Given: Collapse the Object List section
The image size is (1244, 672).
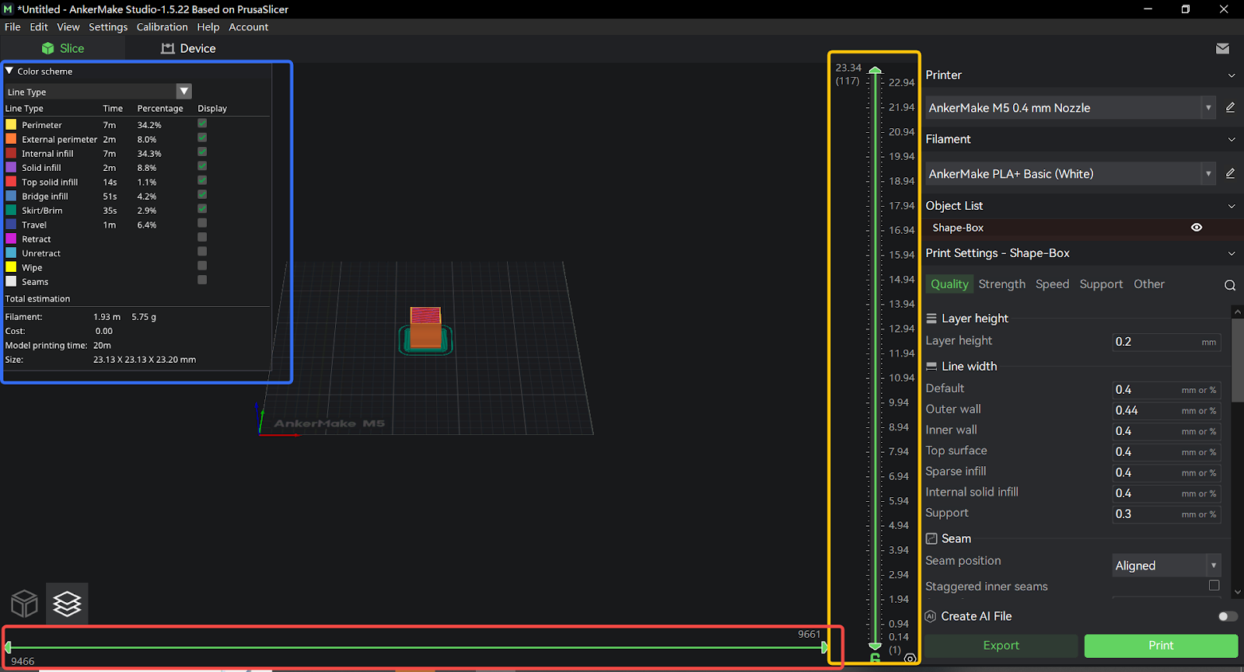Looking at the screenshot, I should click(1232, 206).
